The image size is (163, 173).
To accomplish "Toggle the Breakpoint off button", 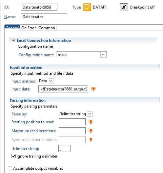I will pyautogui.click(x=124, y=7).
